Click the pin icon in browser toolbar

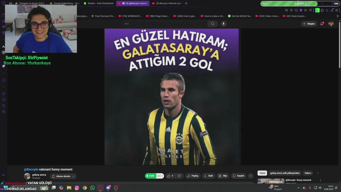coord(291,10)
